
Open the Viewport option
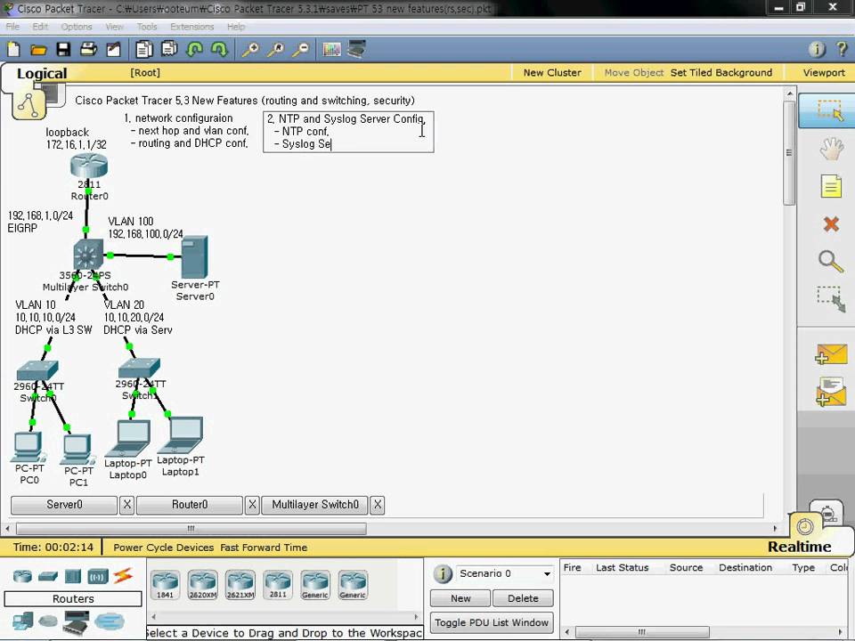point(823,72)
